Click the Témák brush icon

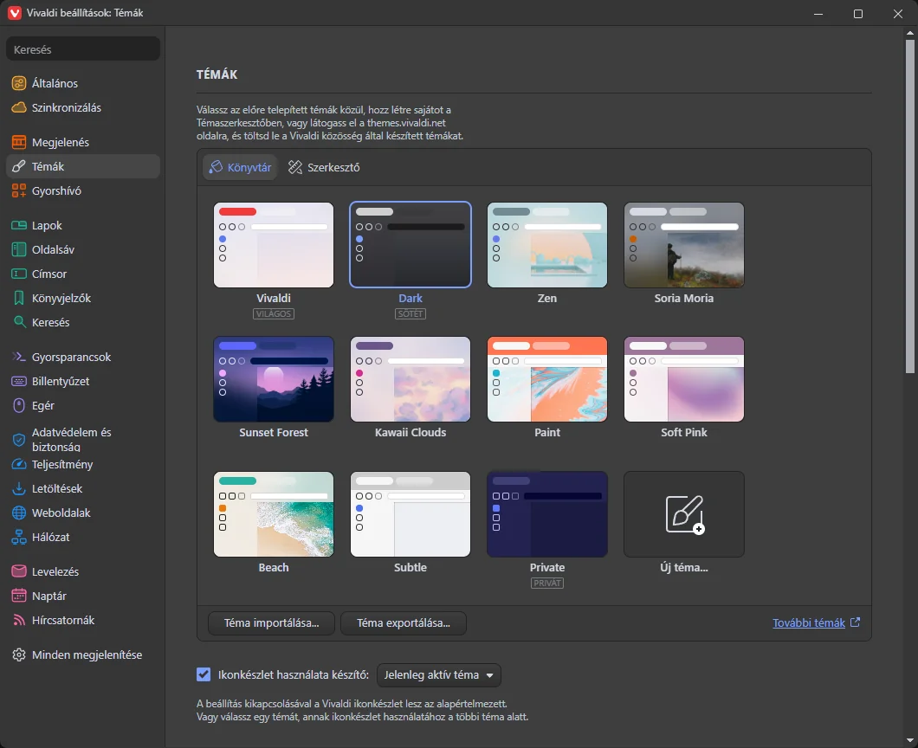click(19, 166)
